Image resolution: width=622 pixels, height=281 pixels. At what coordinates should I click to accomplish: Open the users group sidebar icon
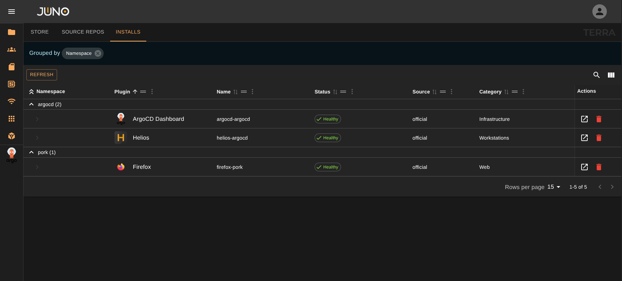(x=12, y=49)
